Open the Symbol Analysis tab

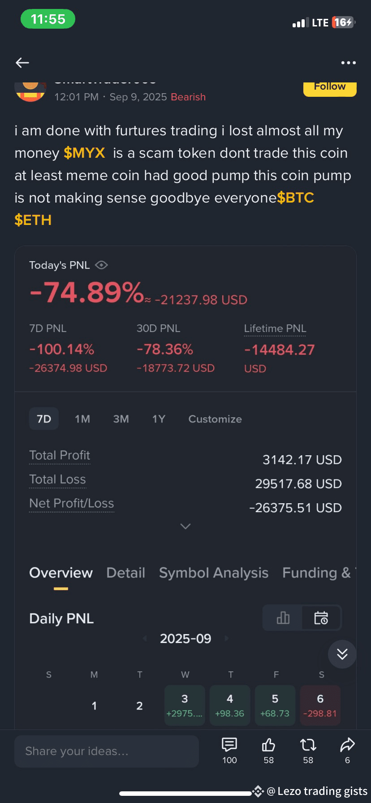214,573
